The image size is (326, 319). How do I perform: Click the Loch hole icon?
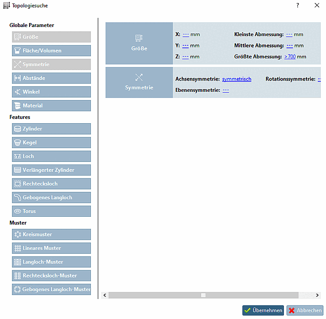pos(17,156)
